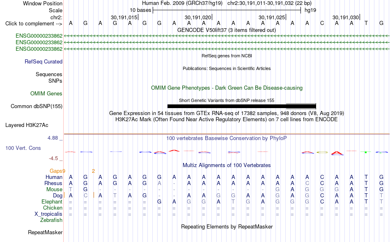390x242 pixels.
Task: Click the pale C in the Dog row
Action: (85, 196)
